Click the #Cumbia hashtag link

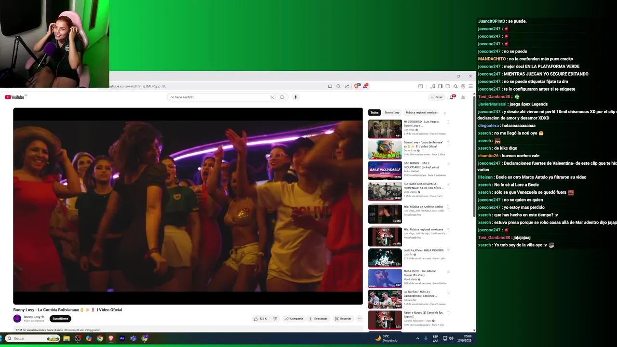point(70,330)
